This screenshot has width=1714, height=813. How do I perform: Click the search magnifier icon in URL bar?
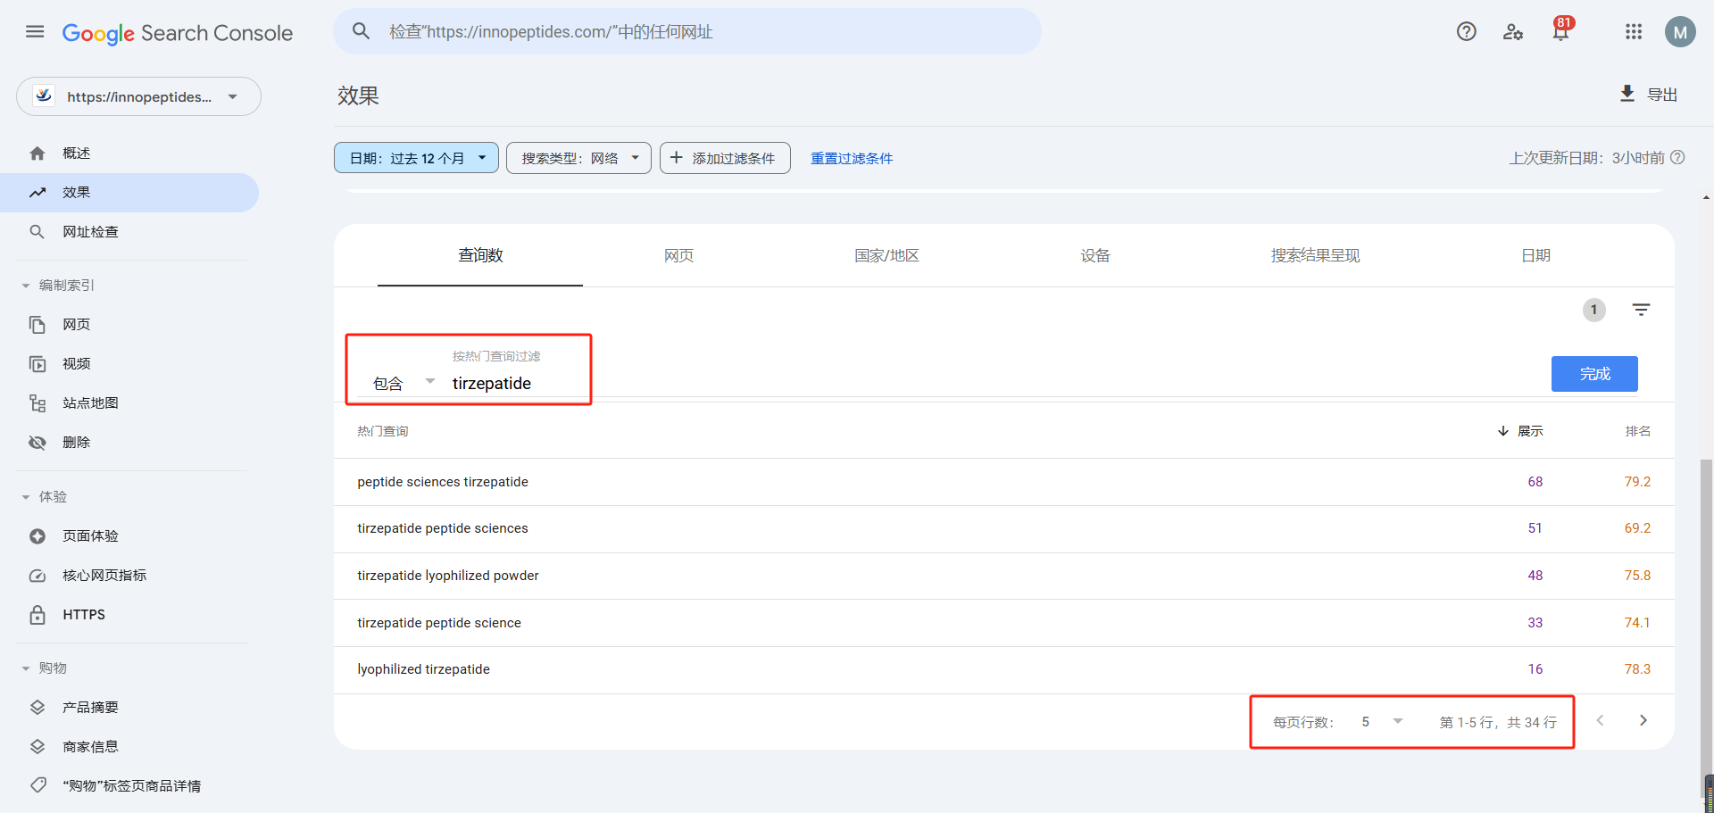pos(361,31)
